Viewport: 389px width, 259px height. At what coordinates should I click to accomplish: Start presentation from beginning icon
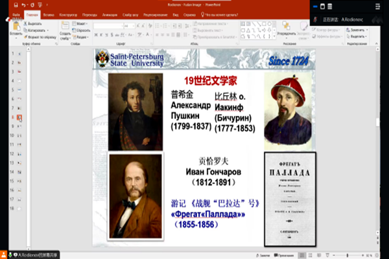tap(40, 5)
